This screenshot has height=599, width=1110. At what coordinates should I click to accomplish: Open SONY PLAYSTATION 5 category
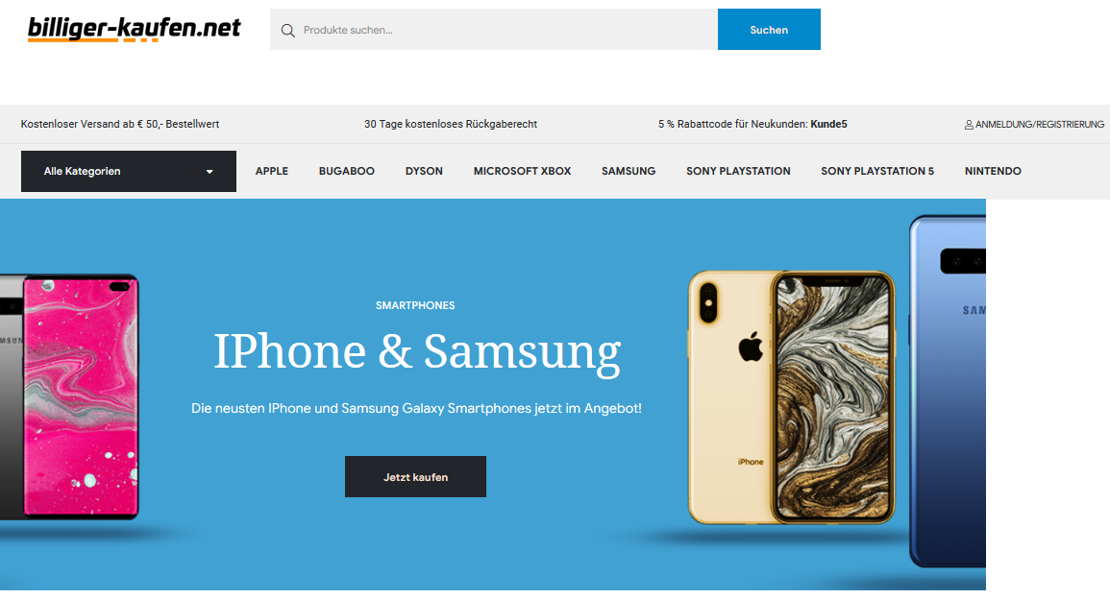[877, 171]
